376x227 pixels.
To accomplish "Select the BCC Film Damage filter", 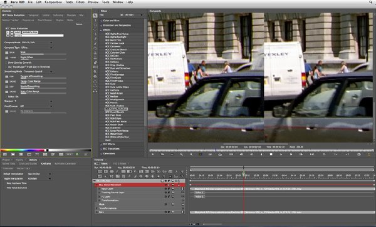I will 115,74.
